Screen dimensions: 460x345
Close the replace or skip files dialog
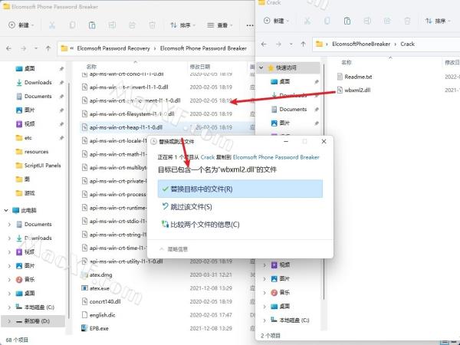(x=324, y=141)
